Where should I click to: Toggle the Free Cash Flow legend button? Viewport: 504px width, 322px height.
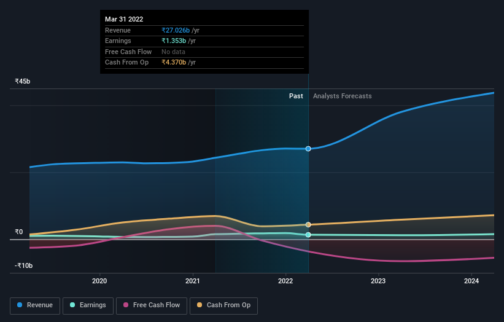(x=152, y=305)
